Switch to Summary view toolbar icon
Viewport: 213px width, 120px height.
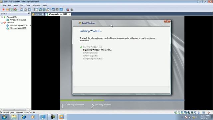53,10
